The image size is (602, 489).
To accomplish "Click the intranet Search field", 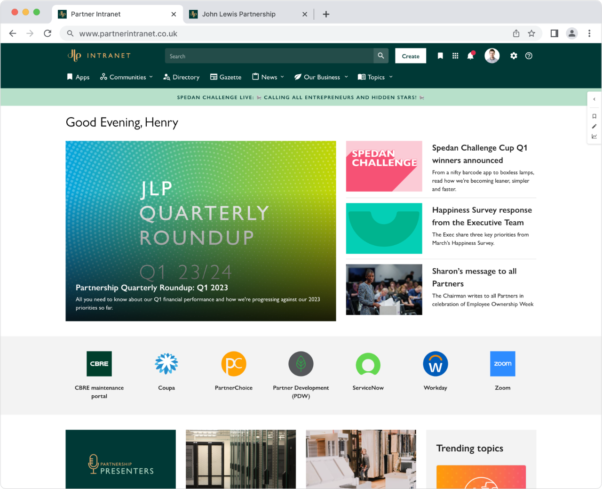I will point(269,56).
